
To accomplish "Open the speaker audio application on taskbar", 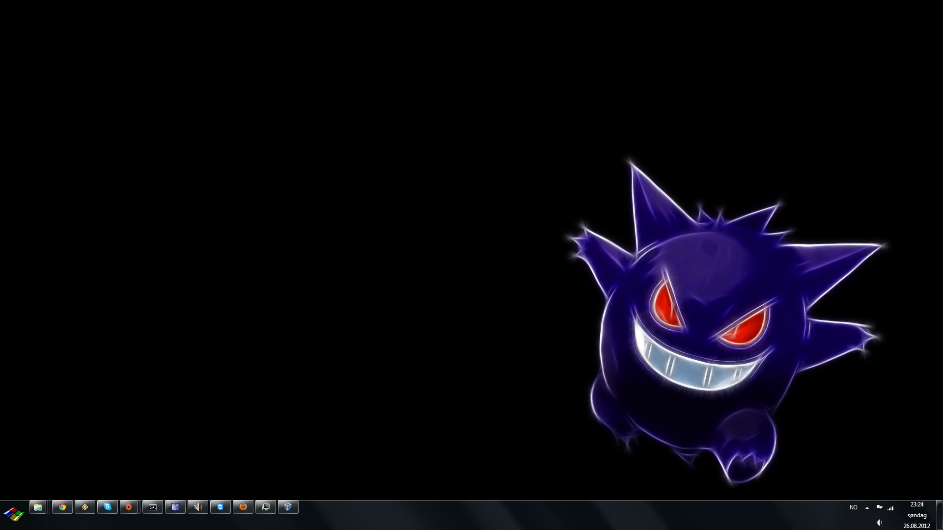I will (x=198, y=507).
